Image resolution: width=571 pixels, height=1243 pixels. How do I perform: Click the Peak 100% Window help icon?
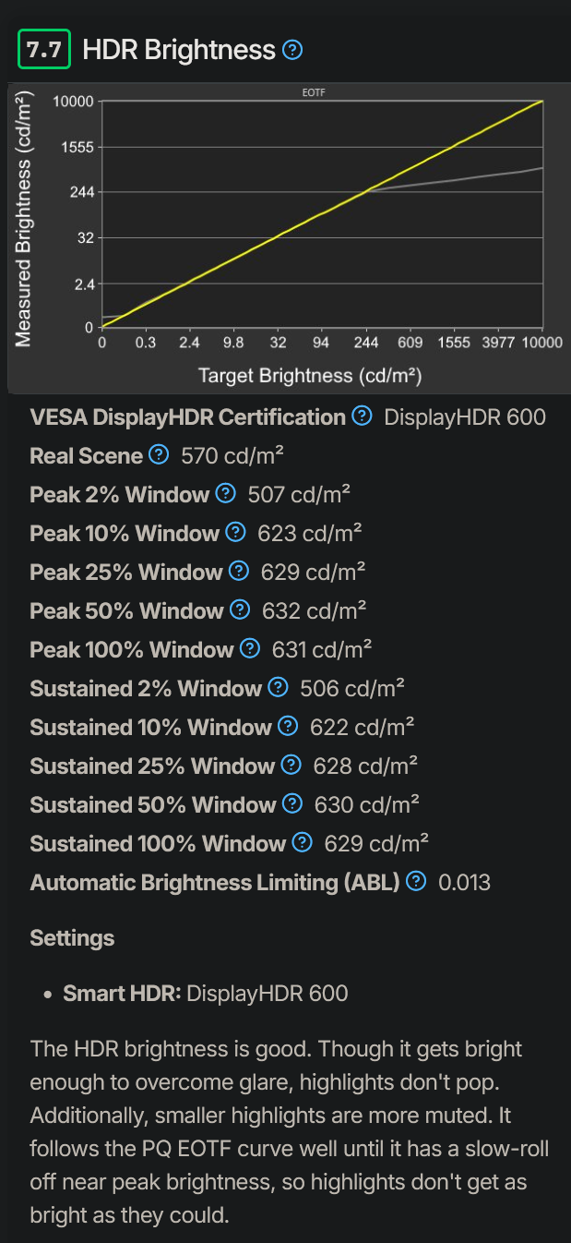coord(248,649)
